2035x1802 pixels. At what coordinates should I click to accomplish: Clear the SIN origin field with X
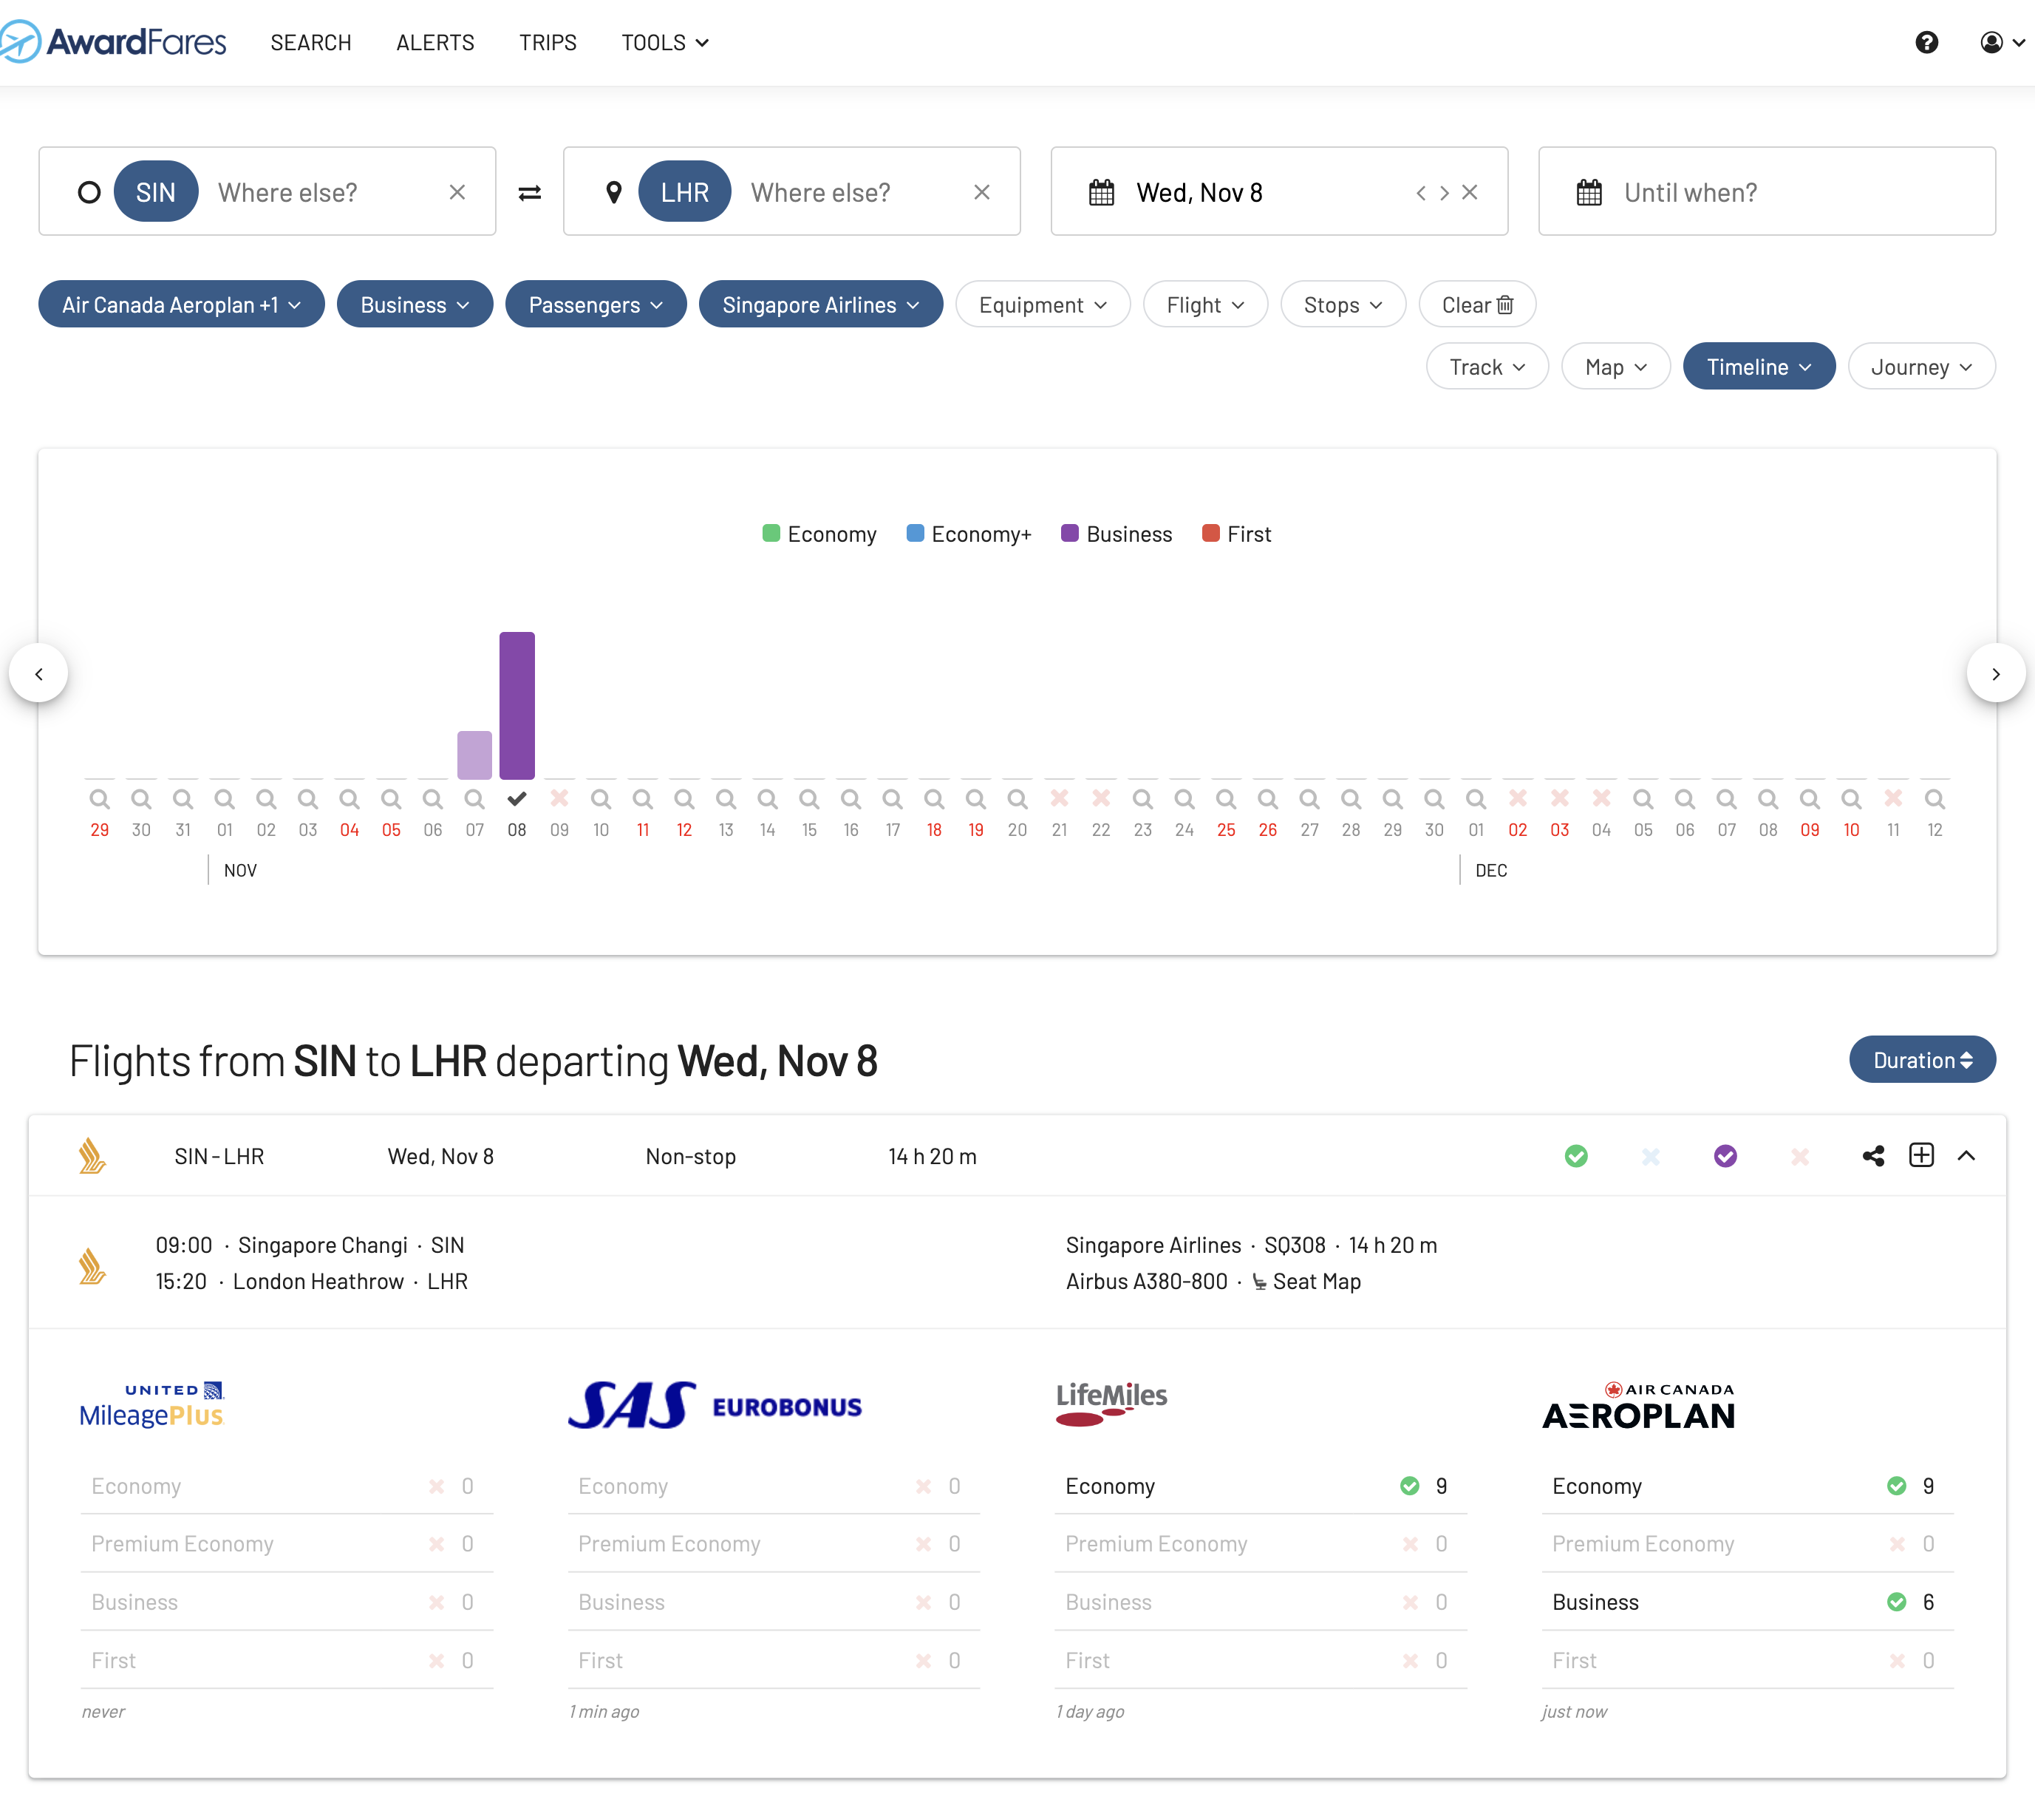click(x=457, y=192)
